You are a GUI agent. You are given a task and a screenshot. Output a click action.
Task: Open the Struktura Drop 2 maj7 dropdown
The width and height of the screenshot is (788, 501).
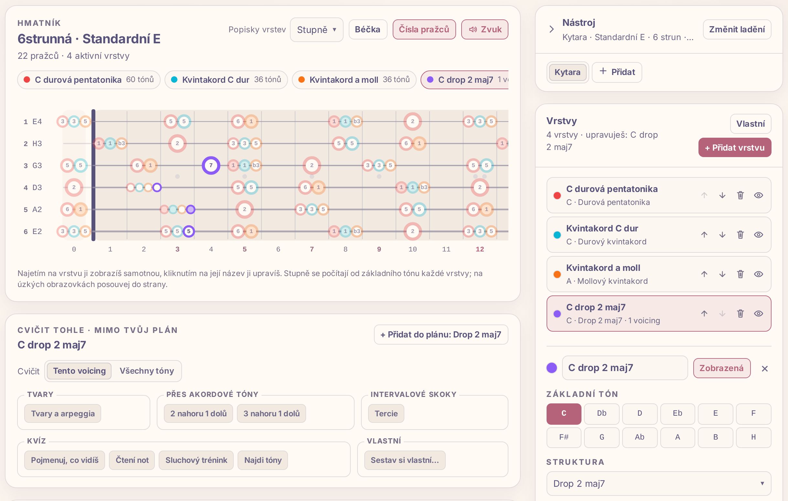[x=658, y=483]
